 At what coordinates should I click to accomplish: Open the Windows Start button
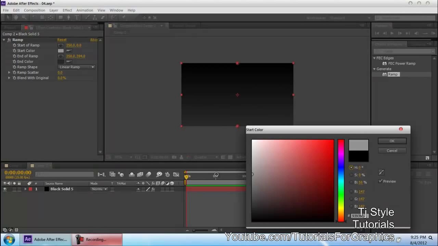point(9,240)
